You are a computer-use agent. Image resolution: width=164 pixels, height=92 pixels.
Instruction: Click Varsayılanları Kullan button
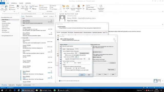click(x=84, y=53)
